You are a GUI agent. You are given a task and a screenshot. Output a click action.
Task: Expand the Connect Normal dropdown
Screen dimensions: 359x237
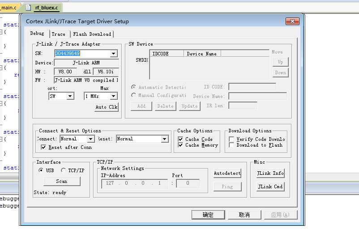[x=91, y=139]
